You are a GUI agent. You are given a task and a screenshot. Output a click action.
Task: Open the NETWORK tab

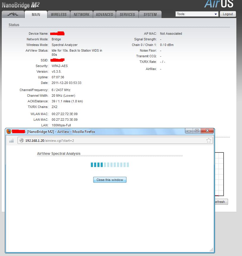coord(82,15)
